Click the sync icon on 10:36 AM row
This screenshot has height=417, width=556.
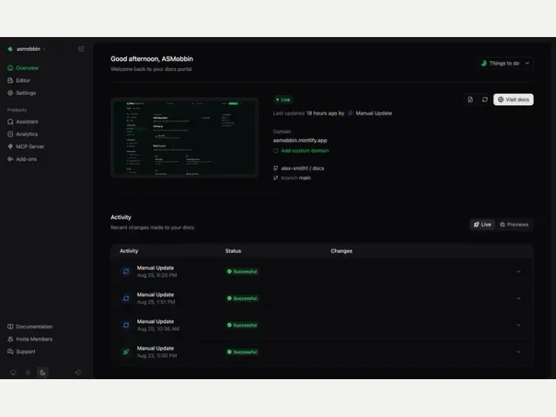(x=126, y=325)
